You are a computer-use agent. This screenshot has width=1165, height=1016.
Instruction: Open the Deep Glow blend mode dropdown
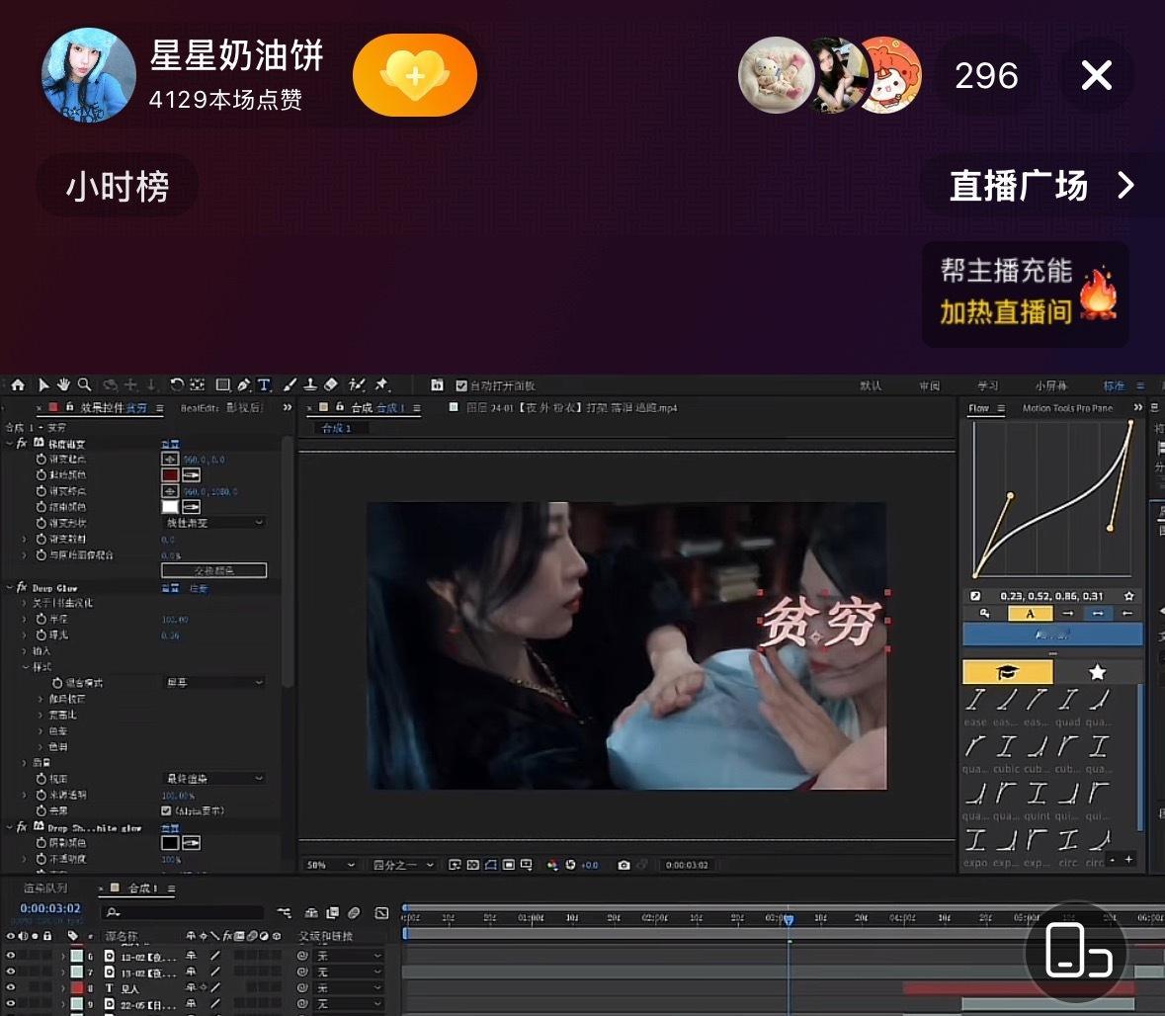tap(214, 682)
